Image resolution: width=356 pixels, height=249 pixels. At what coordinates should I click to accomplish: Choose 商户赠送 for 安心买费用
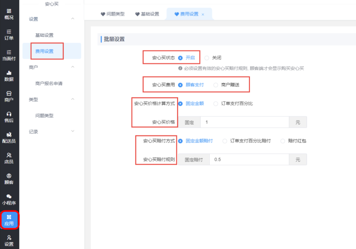tap(216, 85)
